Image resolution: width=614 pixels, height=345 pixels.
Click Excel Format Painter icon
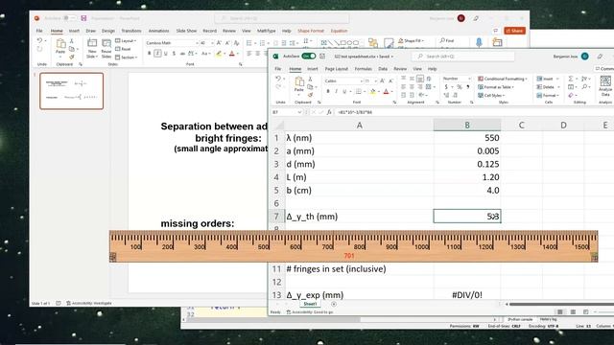[310, 95]
